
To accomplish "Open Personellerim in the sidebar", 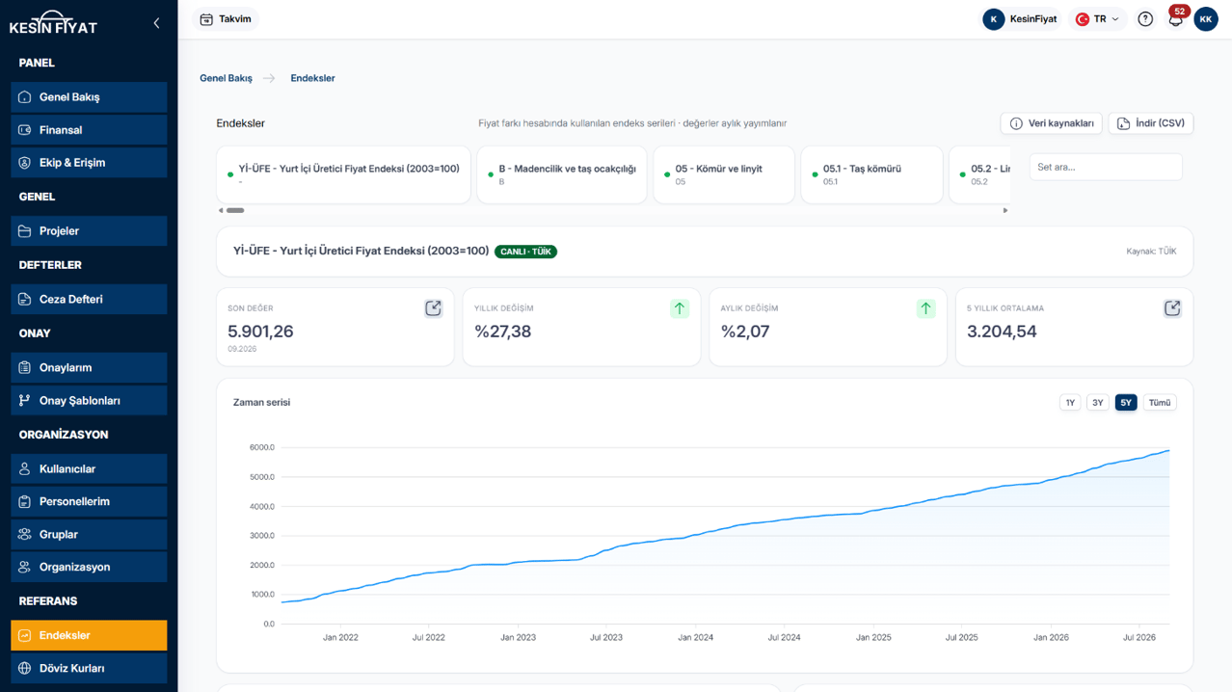I will point(89,502).
